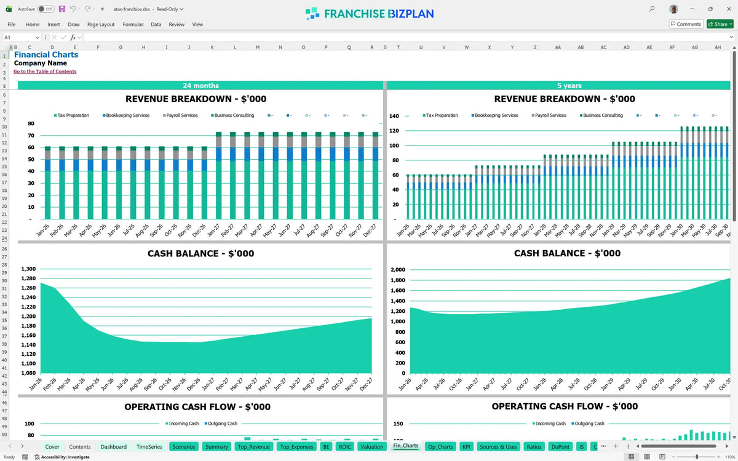
Task: Switch to the Contents sheet tab
Action: (80, 447)
